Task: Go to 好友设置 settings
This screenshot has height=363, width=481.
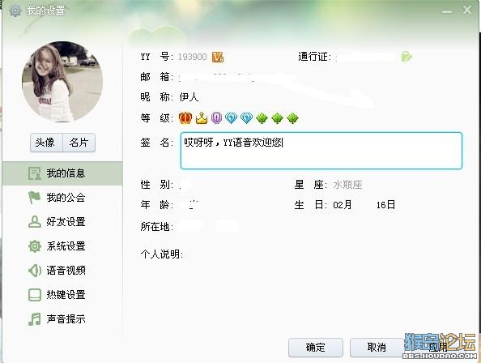Action: [62, 221]
